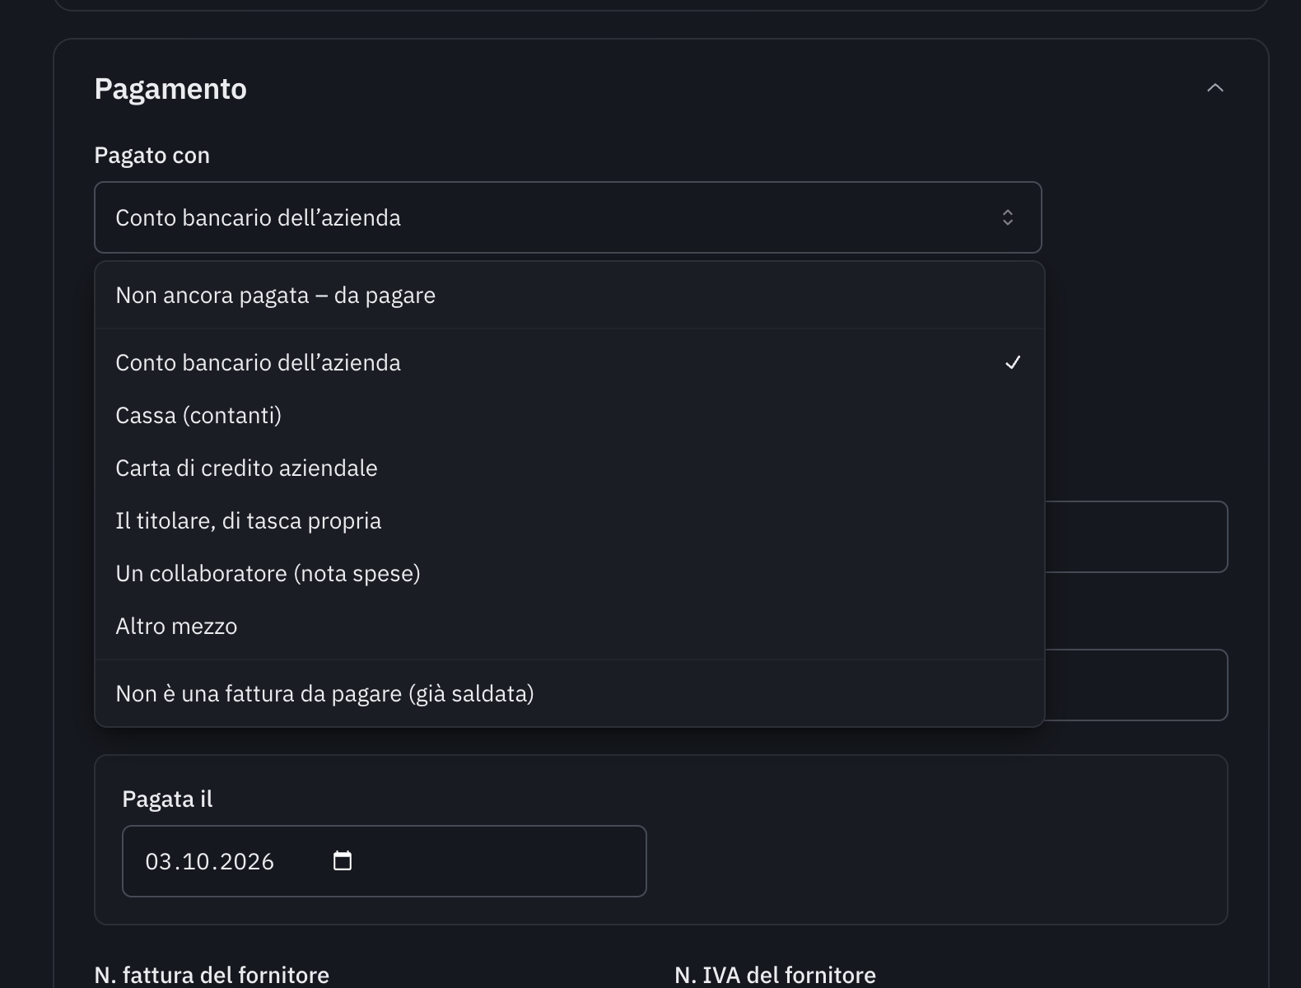The height and width of the screenshot is (988, 1301).
Task: Click the Pagata il label
Action: [167, 799]
